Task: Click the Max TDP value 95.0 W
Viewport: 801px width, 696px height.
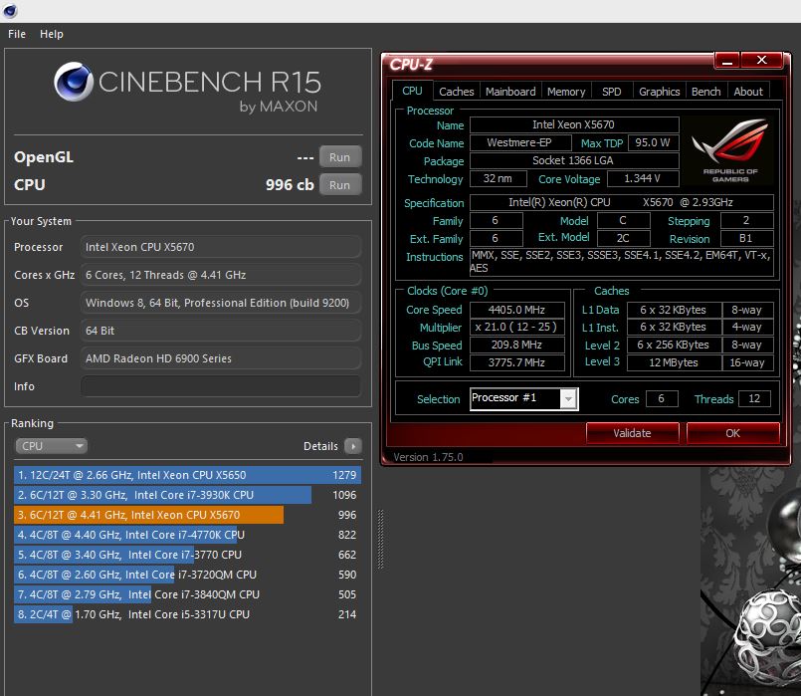Action: [654, 142]
